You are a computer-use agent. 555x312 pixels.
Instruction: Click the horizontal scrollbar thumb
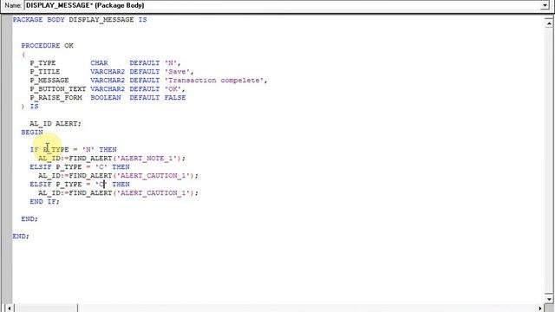(46, 308)
